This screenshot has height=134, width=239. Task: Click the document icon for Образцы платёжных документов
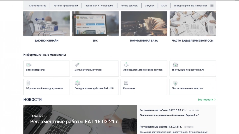tap(28, 83)
